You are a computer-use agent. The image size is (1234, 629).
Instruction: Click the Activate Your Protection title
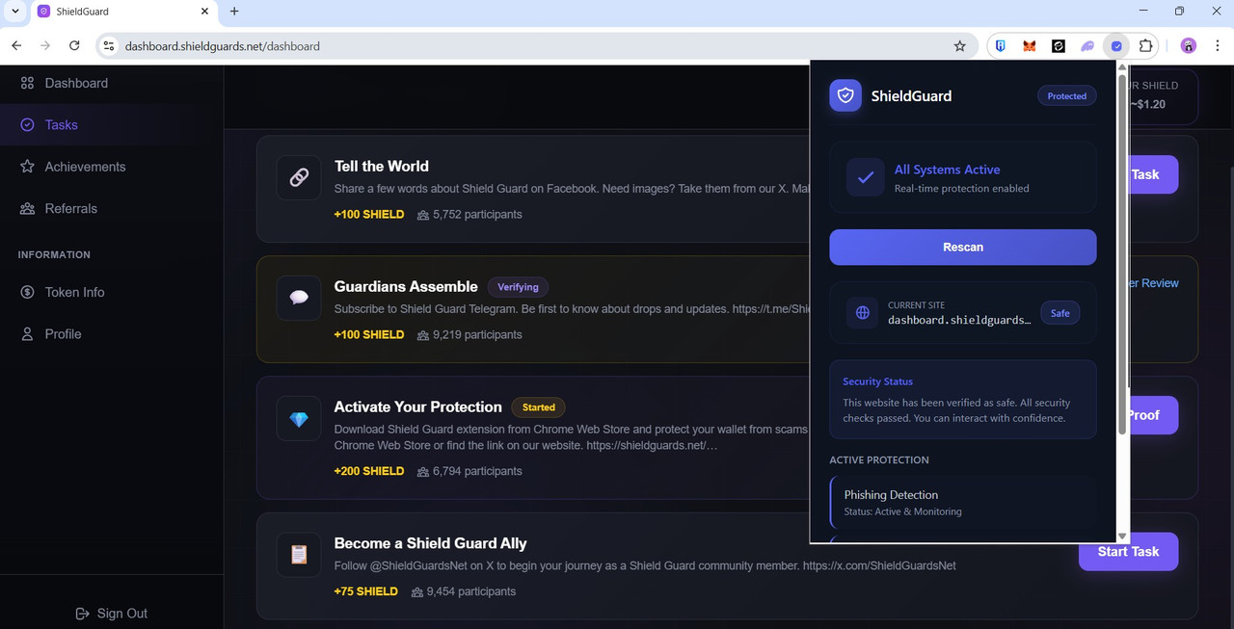(418, 407)
